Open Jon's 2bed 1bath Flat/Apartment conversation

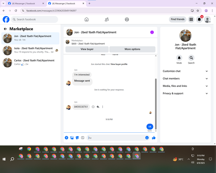click(x=30, y=38)
